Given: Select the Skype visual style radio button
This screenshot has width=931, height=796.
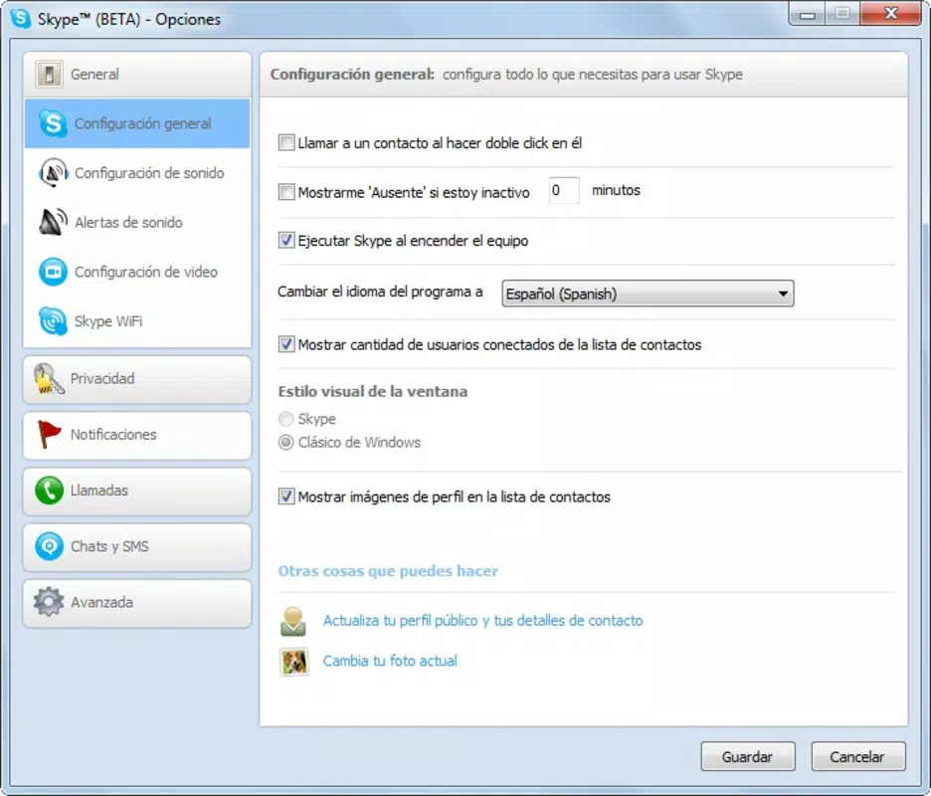Looking at the screenshot, I should click(x=286, y=419).
